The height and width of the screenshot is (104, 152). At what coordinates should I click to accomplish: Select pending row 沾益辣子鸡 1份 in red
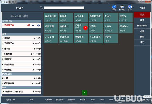tap(22, 25)
